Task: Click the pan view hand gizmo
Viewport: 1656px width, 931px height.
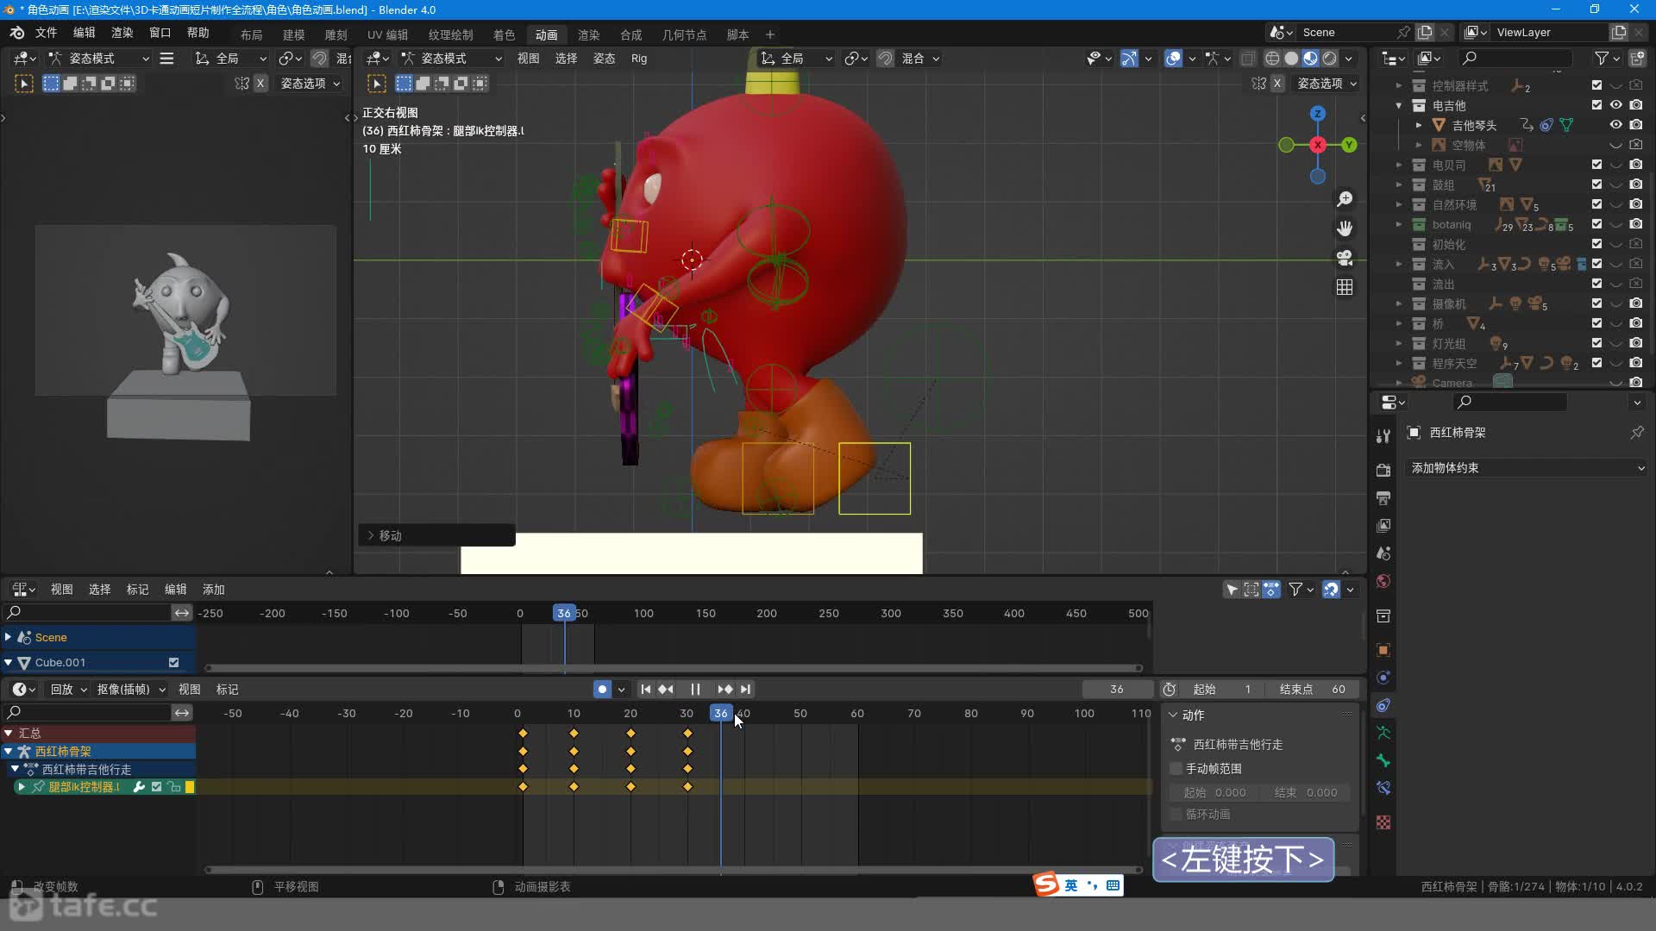Action: [x=1345, y=228]
